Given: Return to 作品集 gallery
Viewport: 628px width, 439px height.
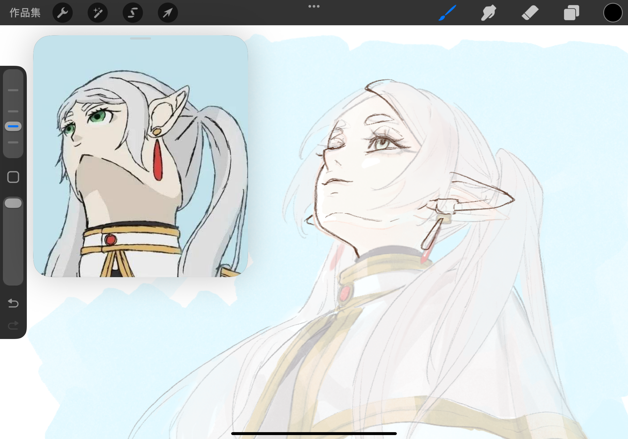Looking at the screenshot, I should 25,13.
